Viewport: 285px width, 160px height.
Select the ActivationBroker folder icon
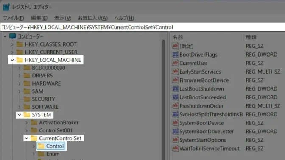(x=34, y=122)
